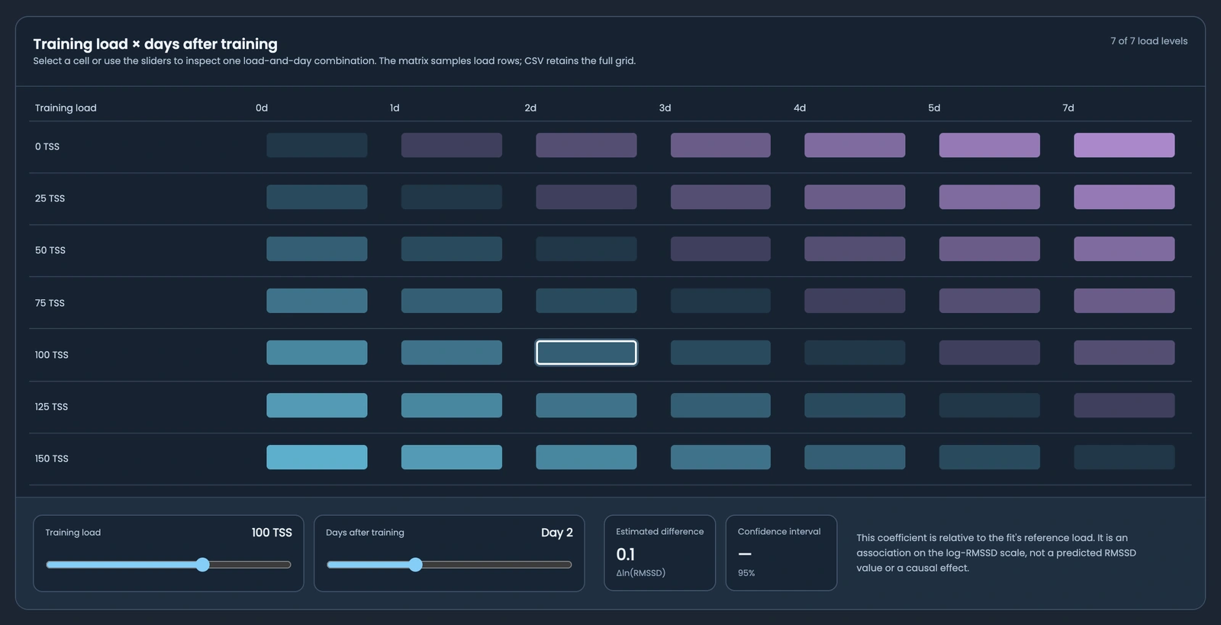Viewport: 1221px width, 625px height.
Task: Click the "100 TSS" slider value readout
Action: (272, 533)
